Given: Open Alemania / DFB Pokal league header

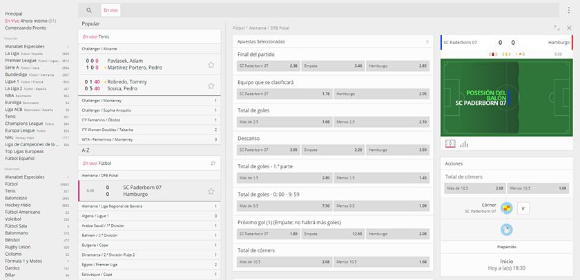Looking at the screenshot, I should tap(149, 175).
